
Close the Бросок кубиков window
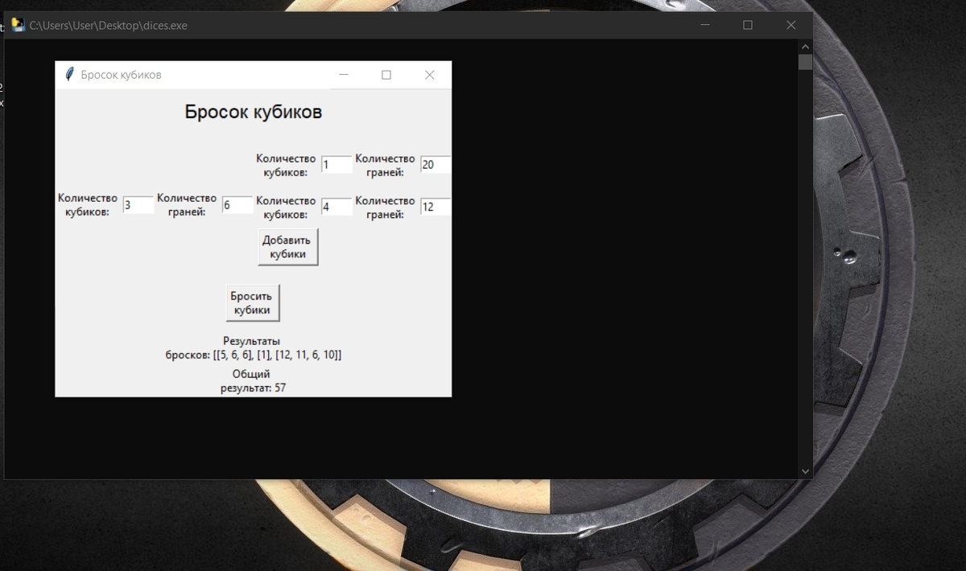point(430,75)
